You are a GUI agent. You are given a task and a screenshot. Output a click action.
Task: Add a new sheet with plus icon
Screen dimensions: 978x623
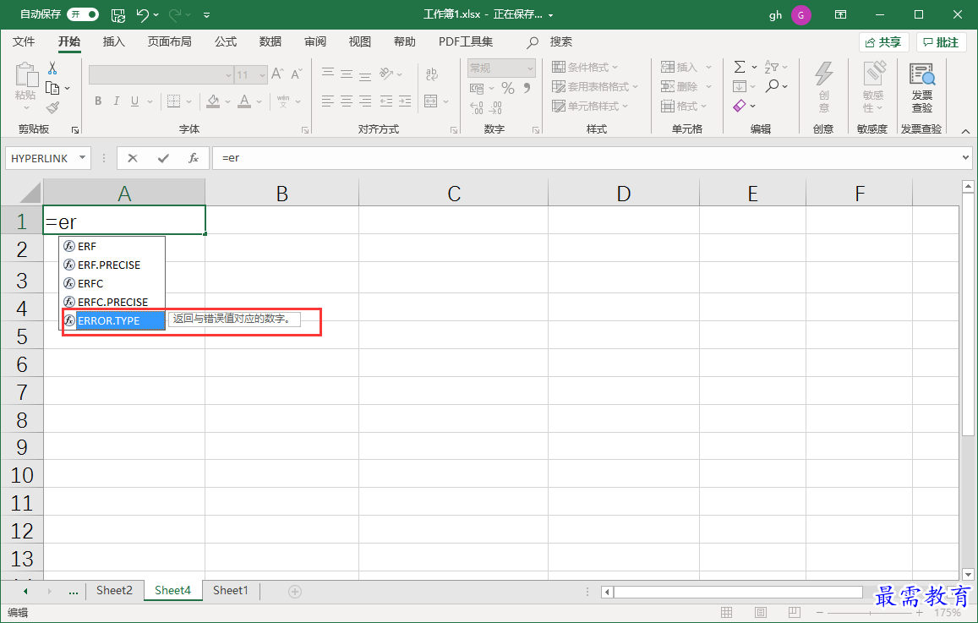[x=295, y=591]
